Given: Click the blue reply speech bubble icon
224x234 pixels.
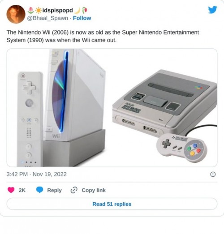Looking at the screenshot, I should point(39,190).
